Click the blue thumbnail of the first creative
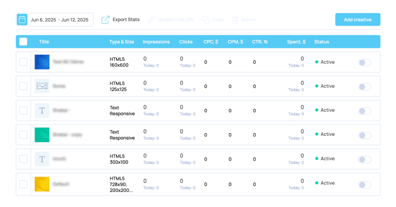Viewport: 396px width, 207px height. click(x=42, y=62)
